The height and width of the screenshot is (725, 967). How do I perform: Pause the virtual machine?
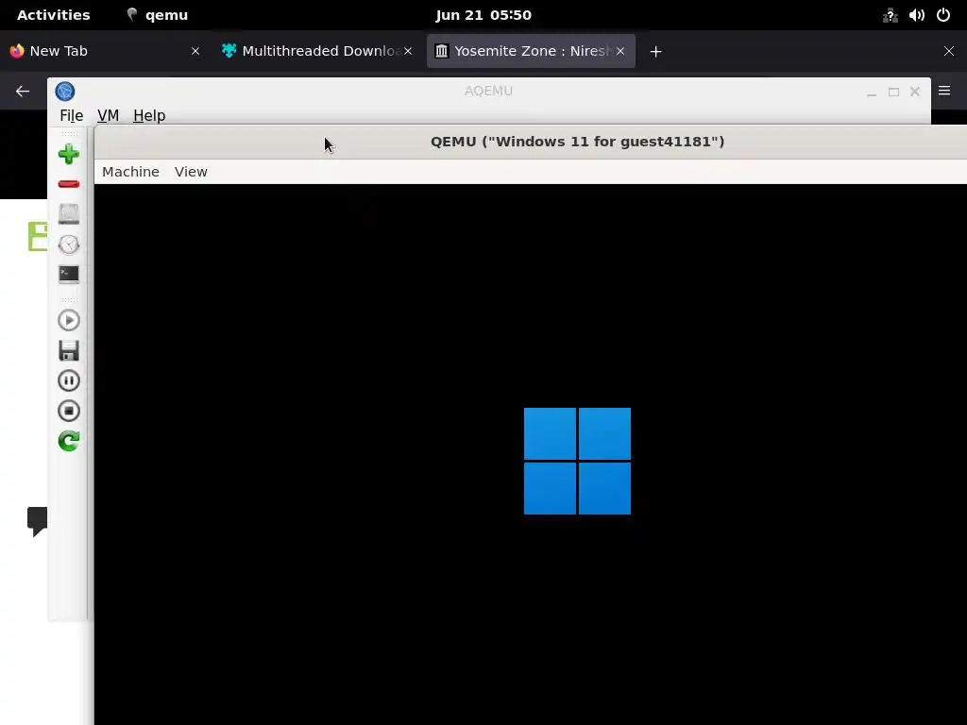[68, 380]
